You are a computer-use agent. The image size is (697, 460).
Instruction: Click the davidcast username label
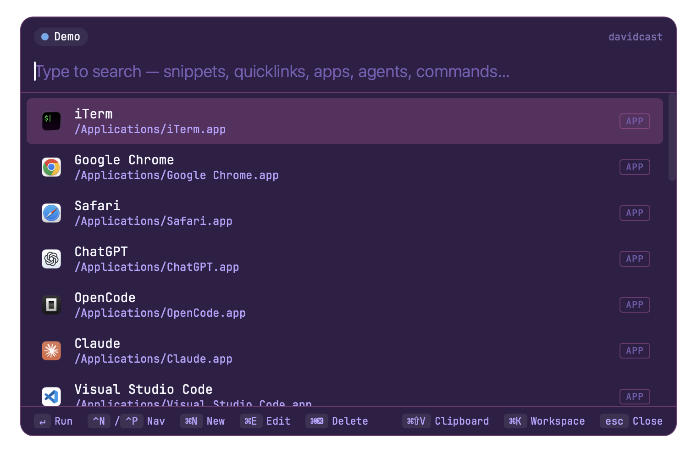pyautogui.click(x=636, y=37)
